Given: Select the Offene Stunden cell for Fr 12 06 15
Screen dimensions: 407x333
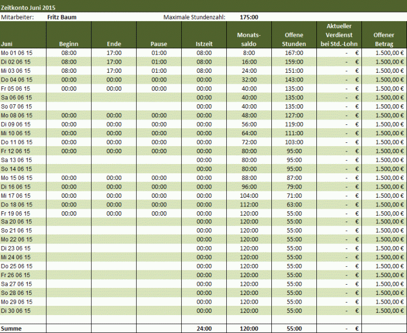Looking at the screenshot, I should point(294,150).
